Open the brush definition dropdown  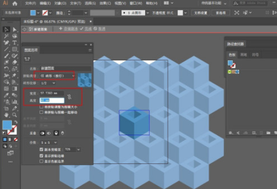tap(148, 13)
